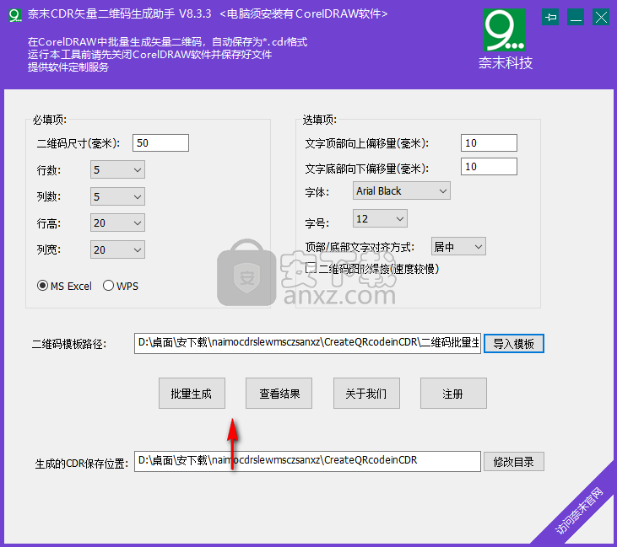This screenshot has width=617, height=547.
Task: Click the 奈末科技 company name text
Action: coord(506,63)
